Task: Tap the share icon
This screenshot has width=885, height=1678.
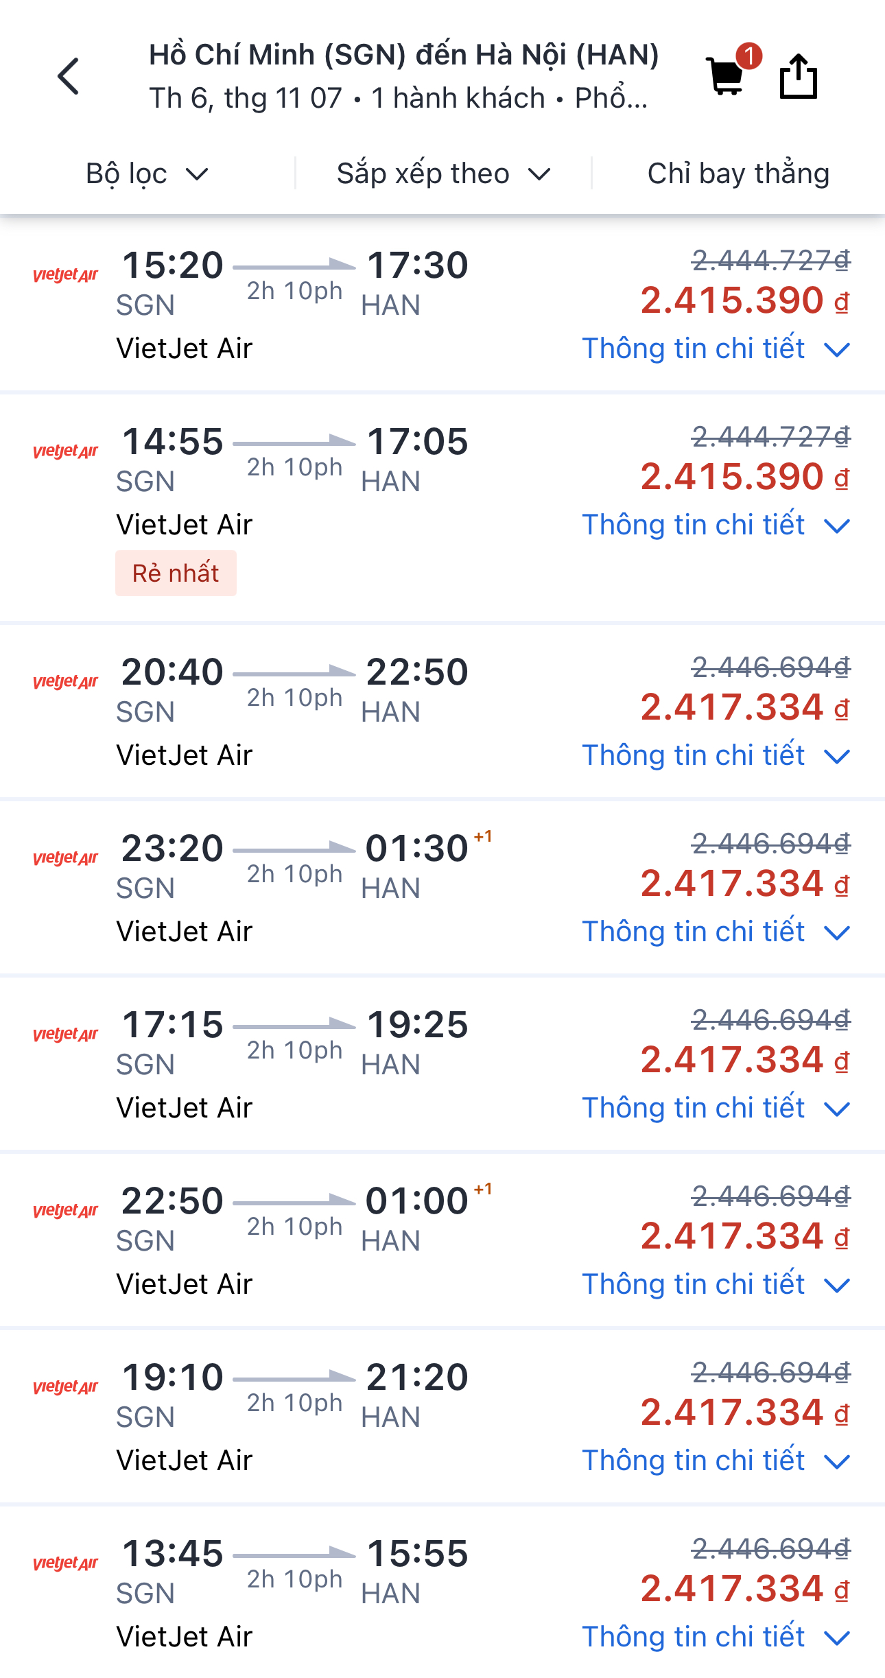Action: (x=798, y=76)
